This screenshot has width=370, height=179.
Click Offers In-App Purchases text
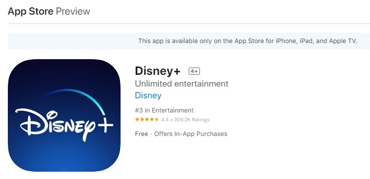click(191, 134)
